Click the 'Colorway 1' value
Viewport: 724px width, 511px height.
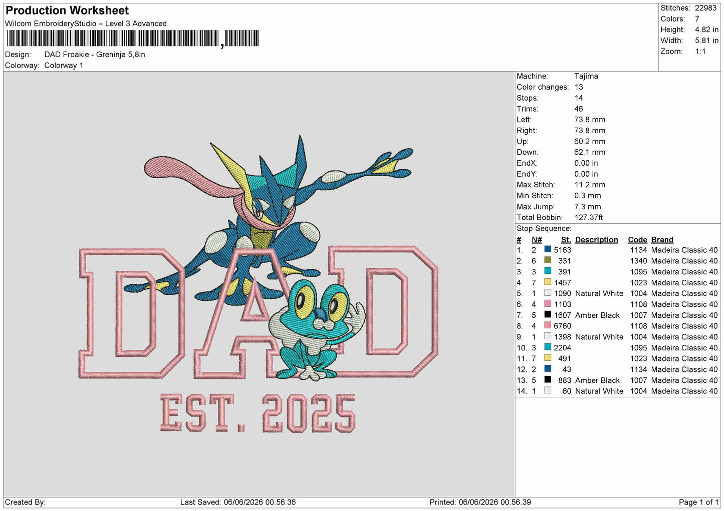point(64,66)
